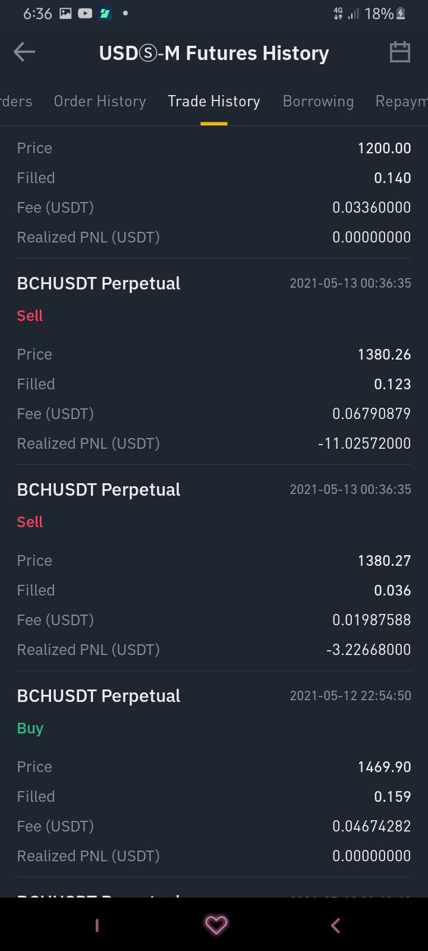Tap the back arrow icon
This screenshot has height=951, width=428.
(24, 52)
